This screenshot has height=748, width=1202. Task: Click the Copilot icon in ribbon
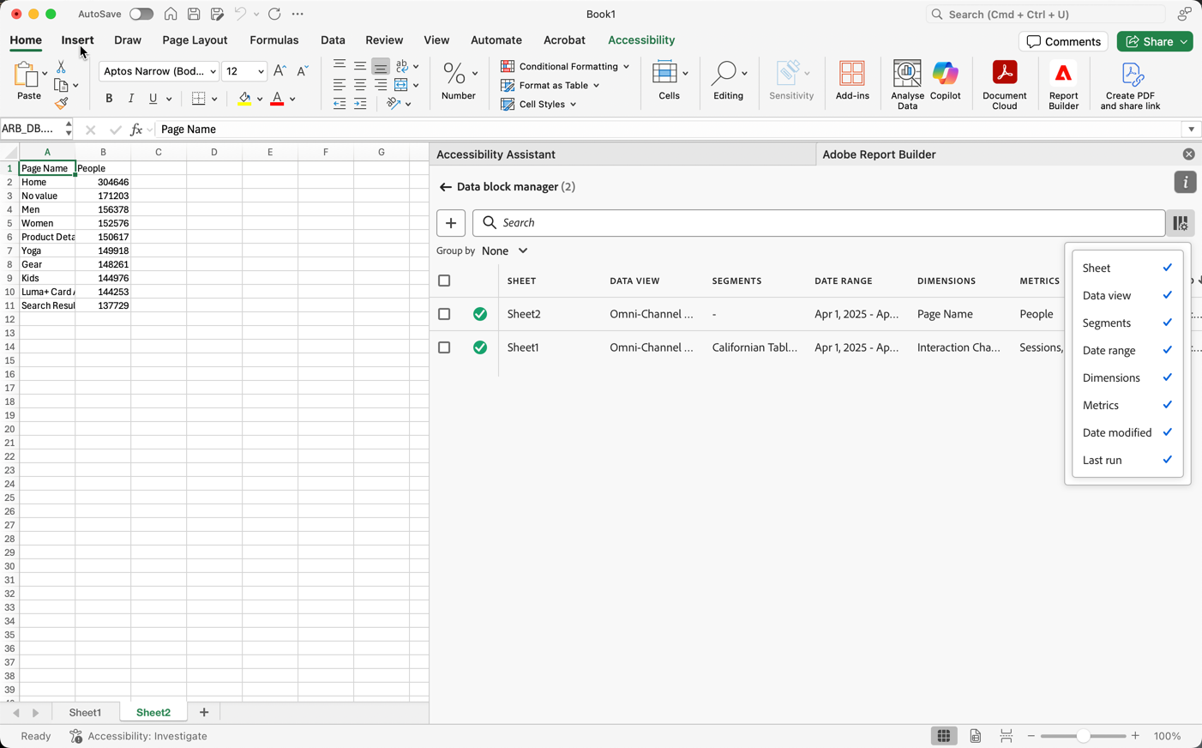(x=945, y=81)
